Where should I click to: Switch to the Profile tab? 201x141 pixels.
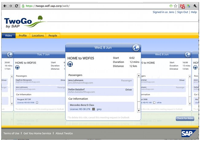[x=23, y=36]
